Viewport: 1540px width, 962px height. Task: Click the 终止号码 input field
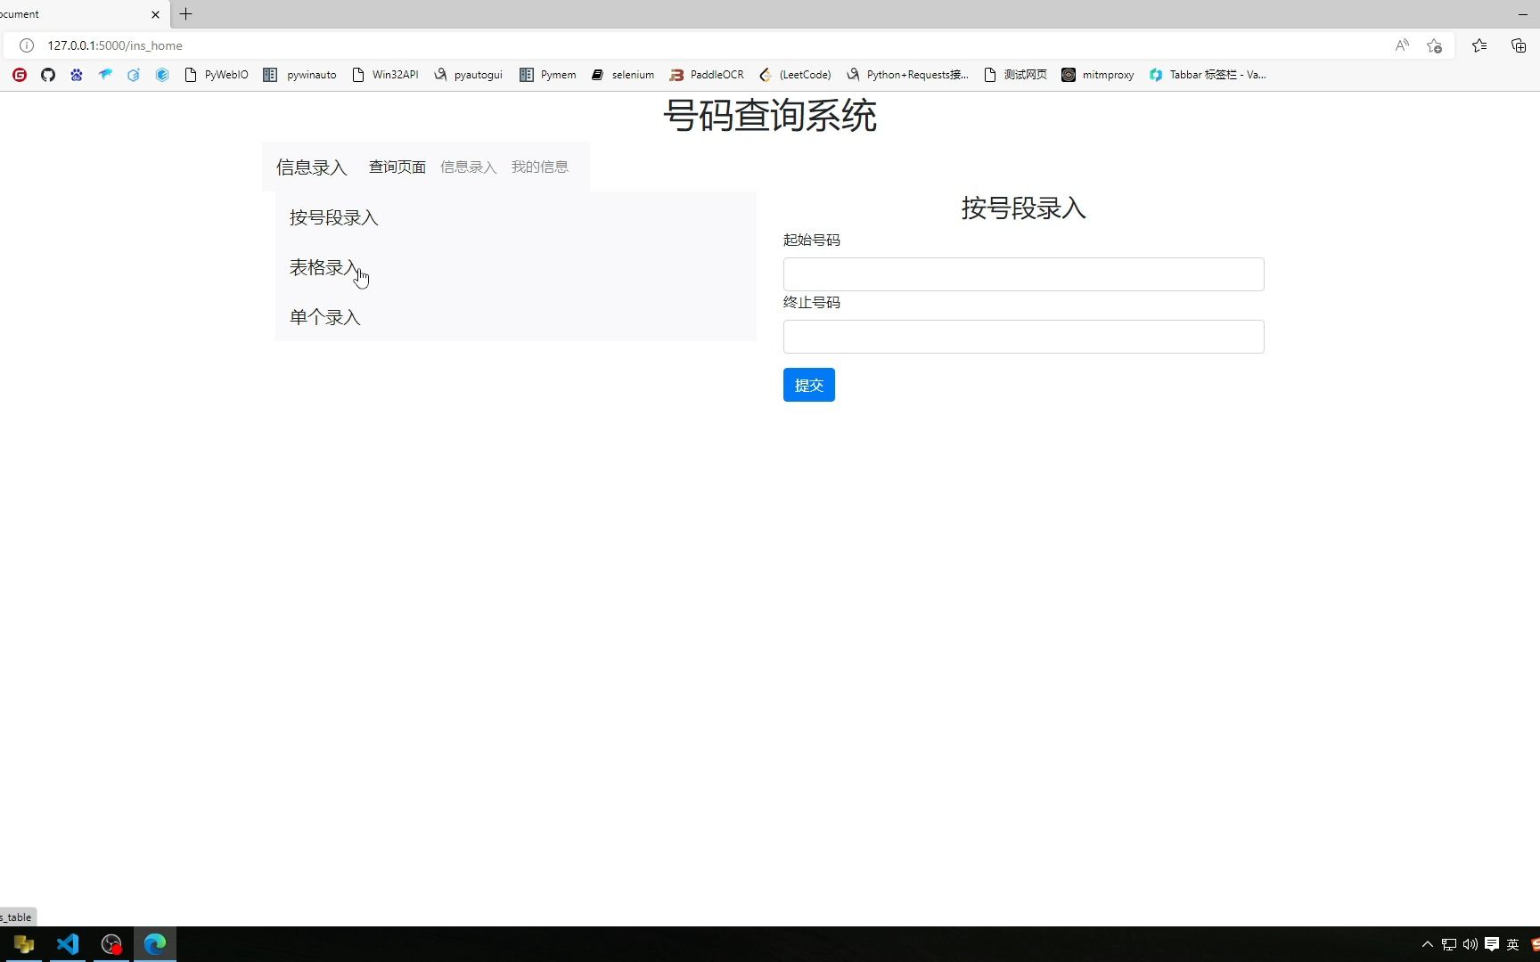pos(1023,337)
